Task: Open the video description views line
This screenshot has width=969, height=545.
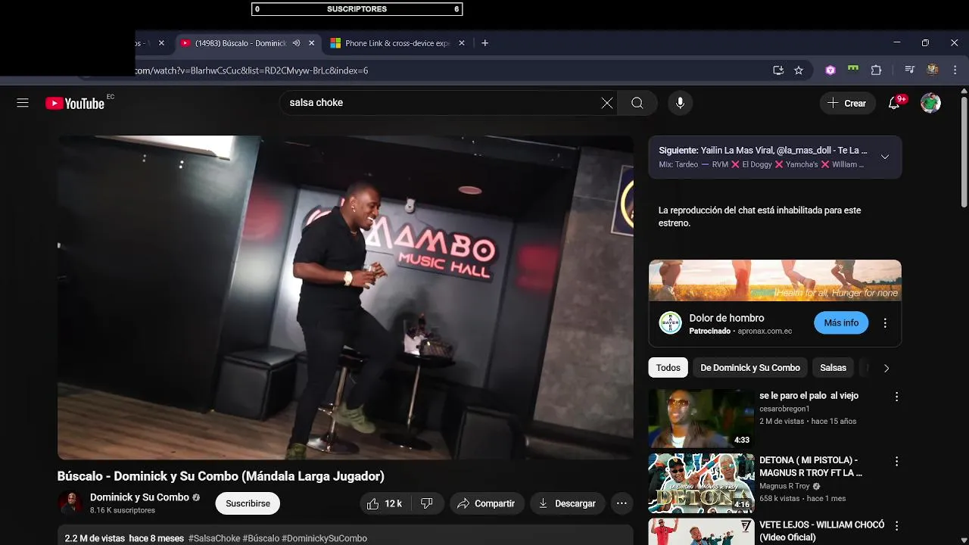Action: 124,538
